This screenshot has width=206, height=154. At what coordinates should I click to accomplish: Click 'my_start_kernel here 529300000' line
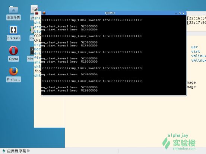(x=70, y=91)
